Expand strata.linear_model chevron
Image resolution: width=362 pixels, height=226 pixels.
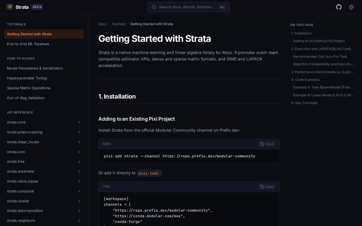click(x=79, y=142)
